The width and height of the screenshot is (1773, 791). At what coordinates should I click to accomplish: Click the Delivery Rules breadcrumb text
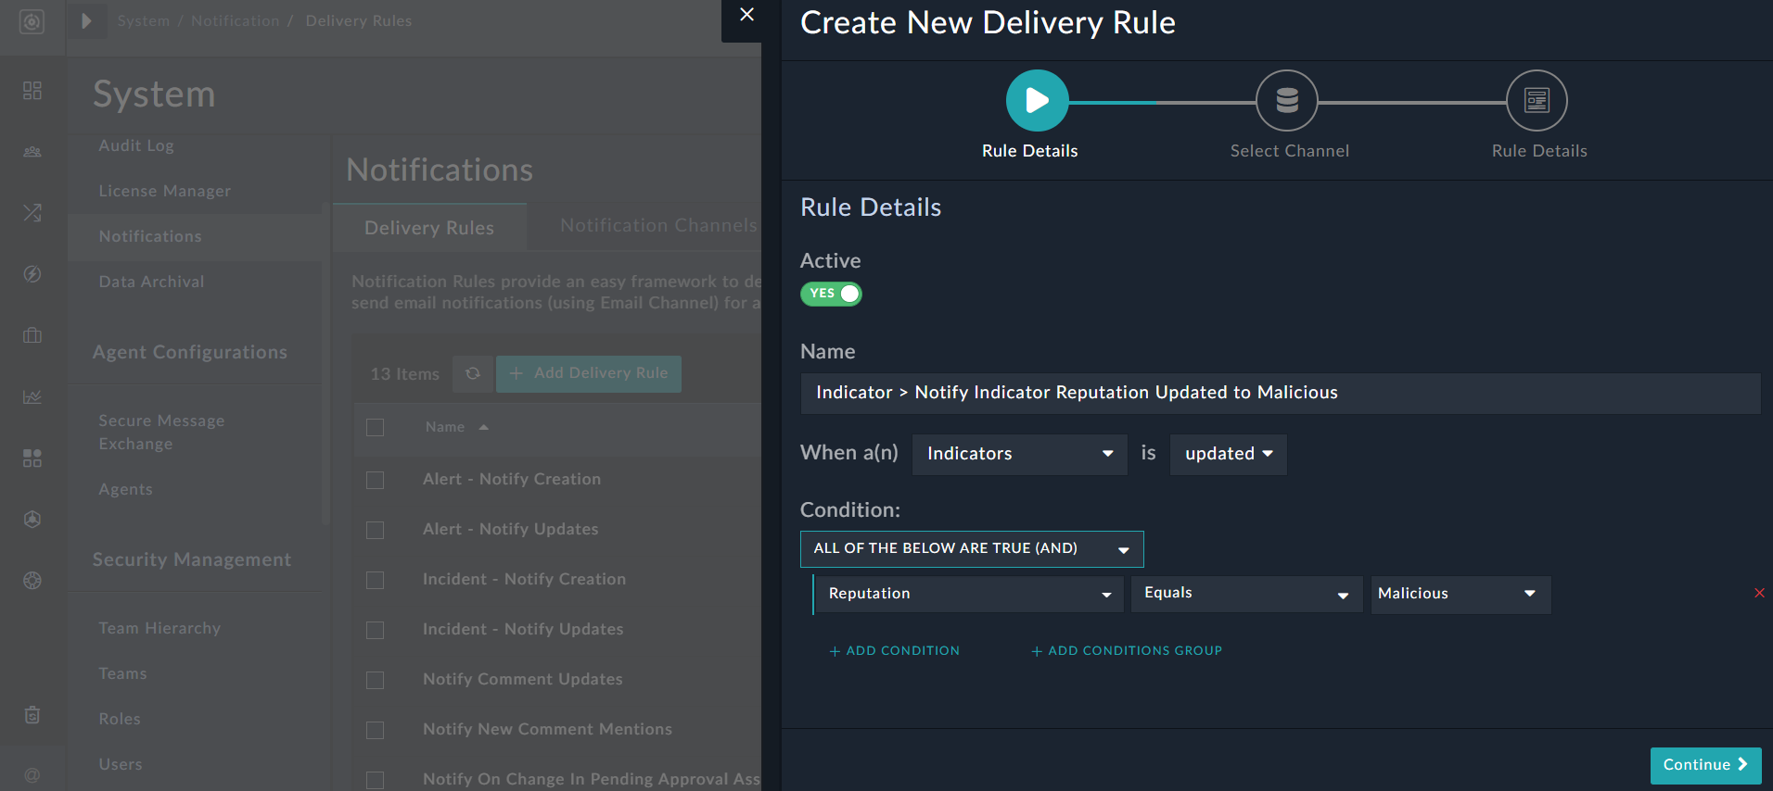[x=359, y=20]
